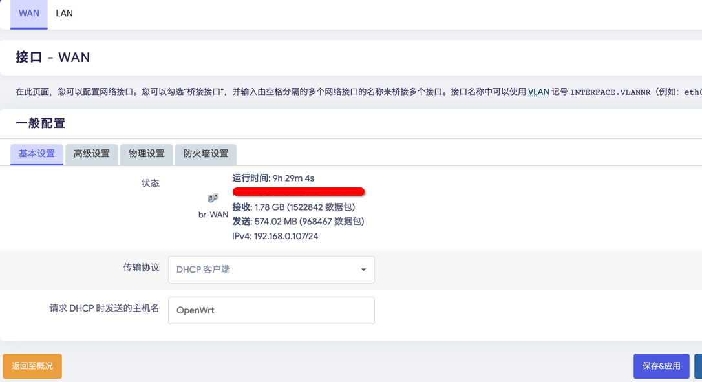Viewport: 702px width, 382px height.
Task: Click the 运行时间 uptime status line
Action: [273, 178]
